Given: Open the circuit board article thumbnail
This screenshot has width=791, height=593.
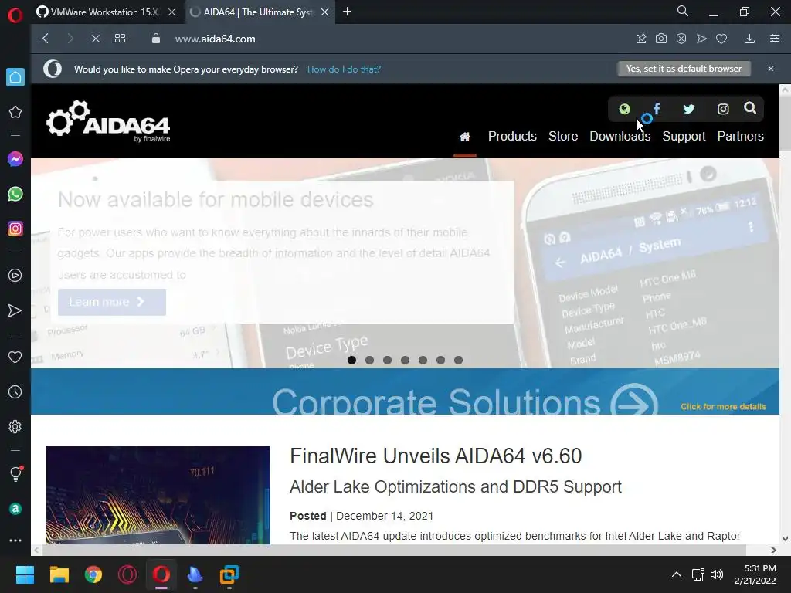Looking at the screenshot, I should (x=158, y=495).
